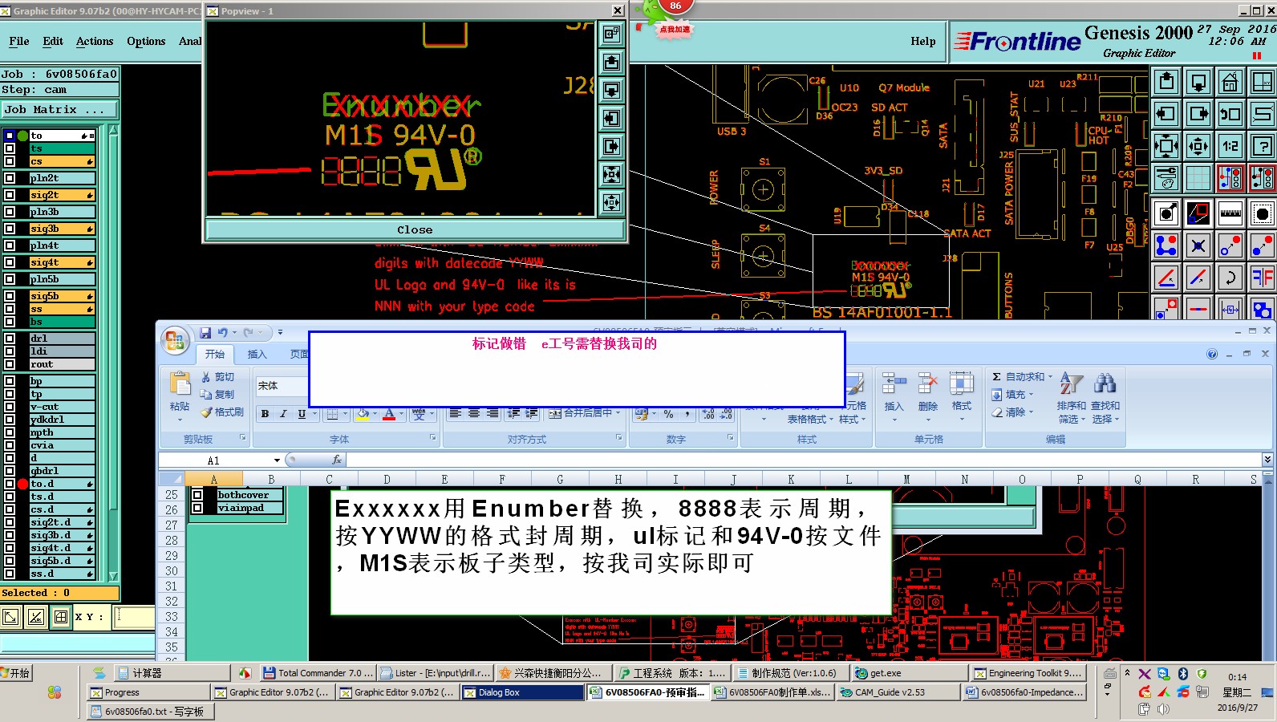Toggle the checkbox for layer gbdrl
The width and height of the screenshot is (1277, 722).
(x=10, y=471)
